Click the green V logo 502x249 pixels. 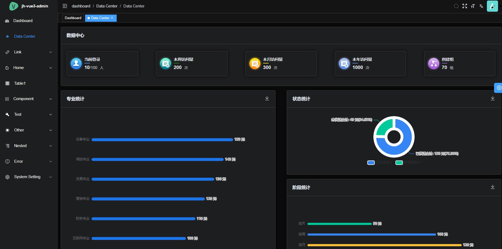coord(14,6)
